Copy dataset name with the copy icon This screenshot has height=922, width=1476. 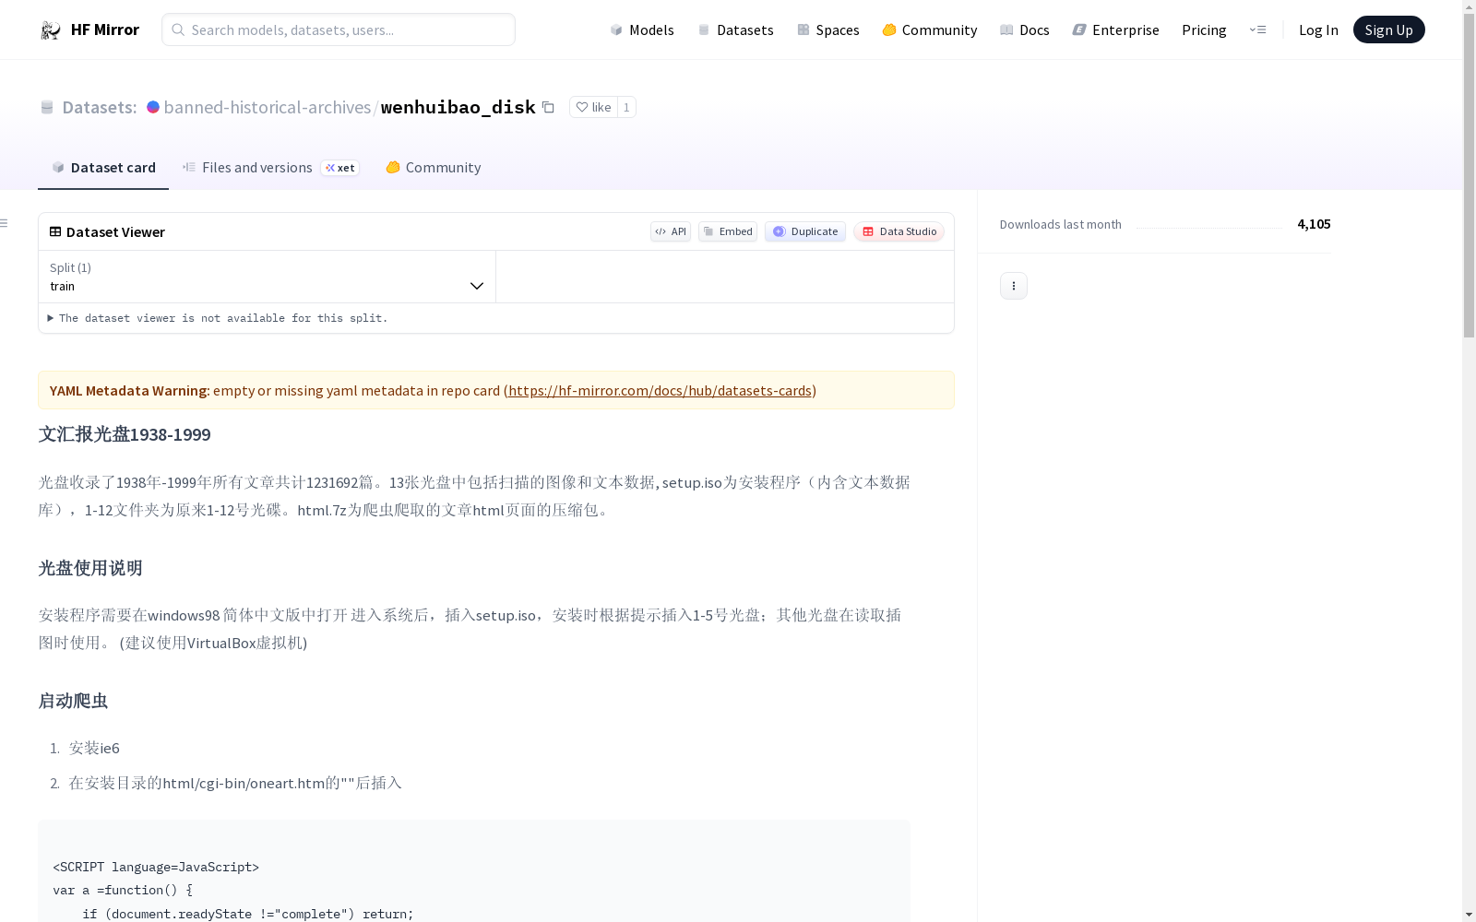(548, 107)
